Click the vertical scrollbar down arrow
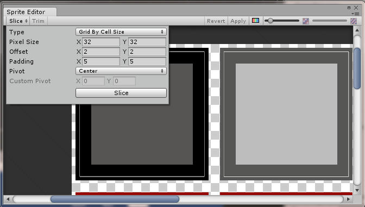This screenshot has width=365, height=207. coord(357,191)
